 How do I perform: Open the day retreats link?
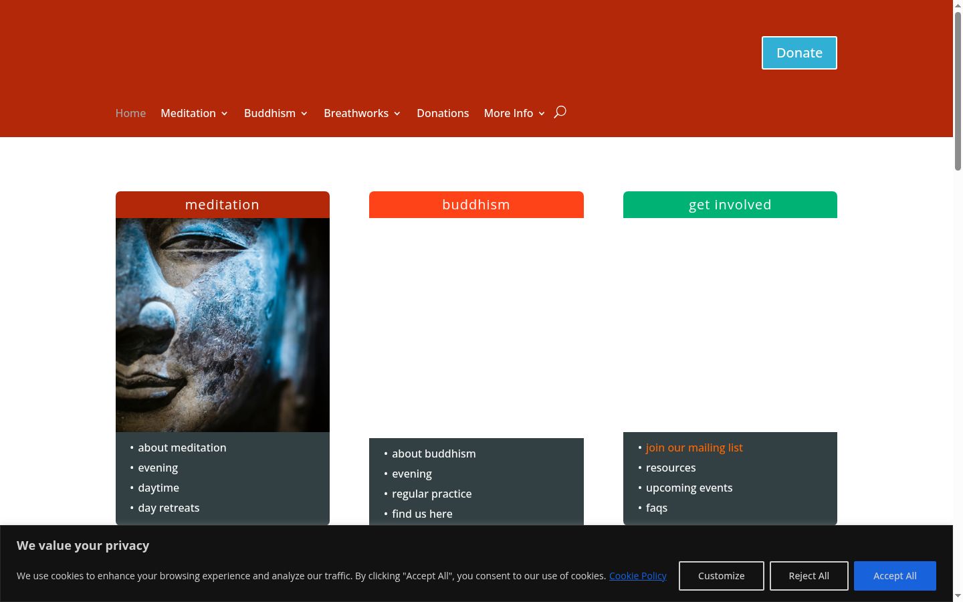tap(169, 508)
